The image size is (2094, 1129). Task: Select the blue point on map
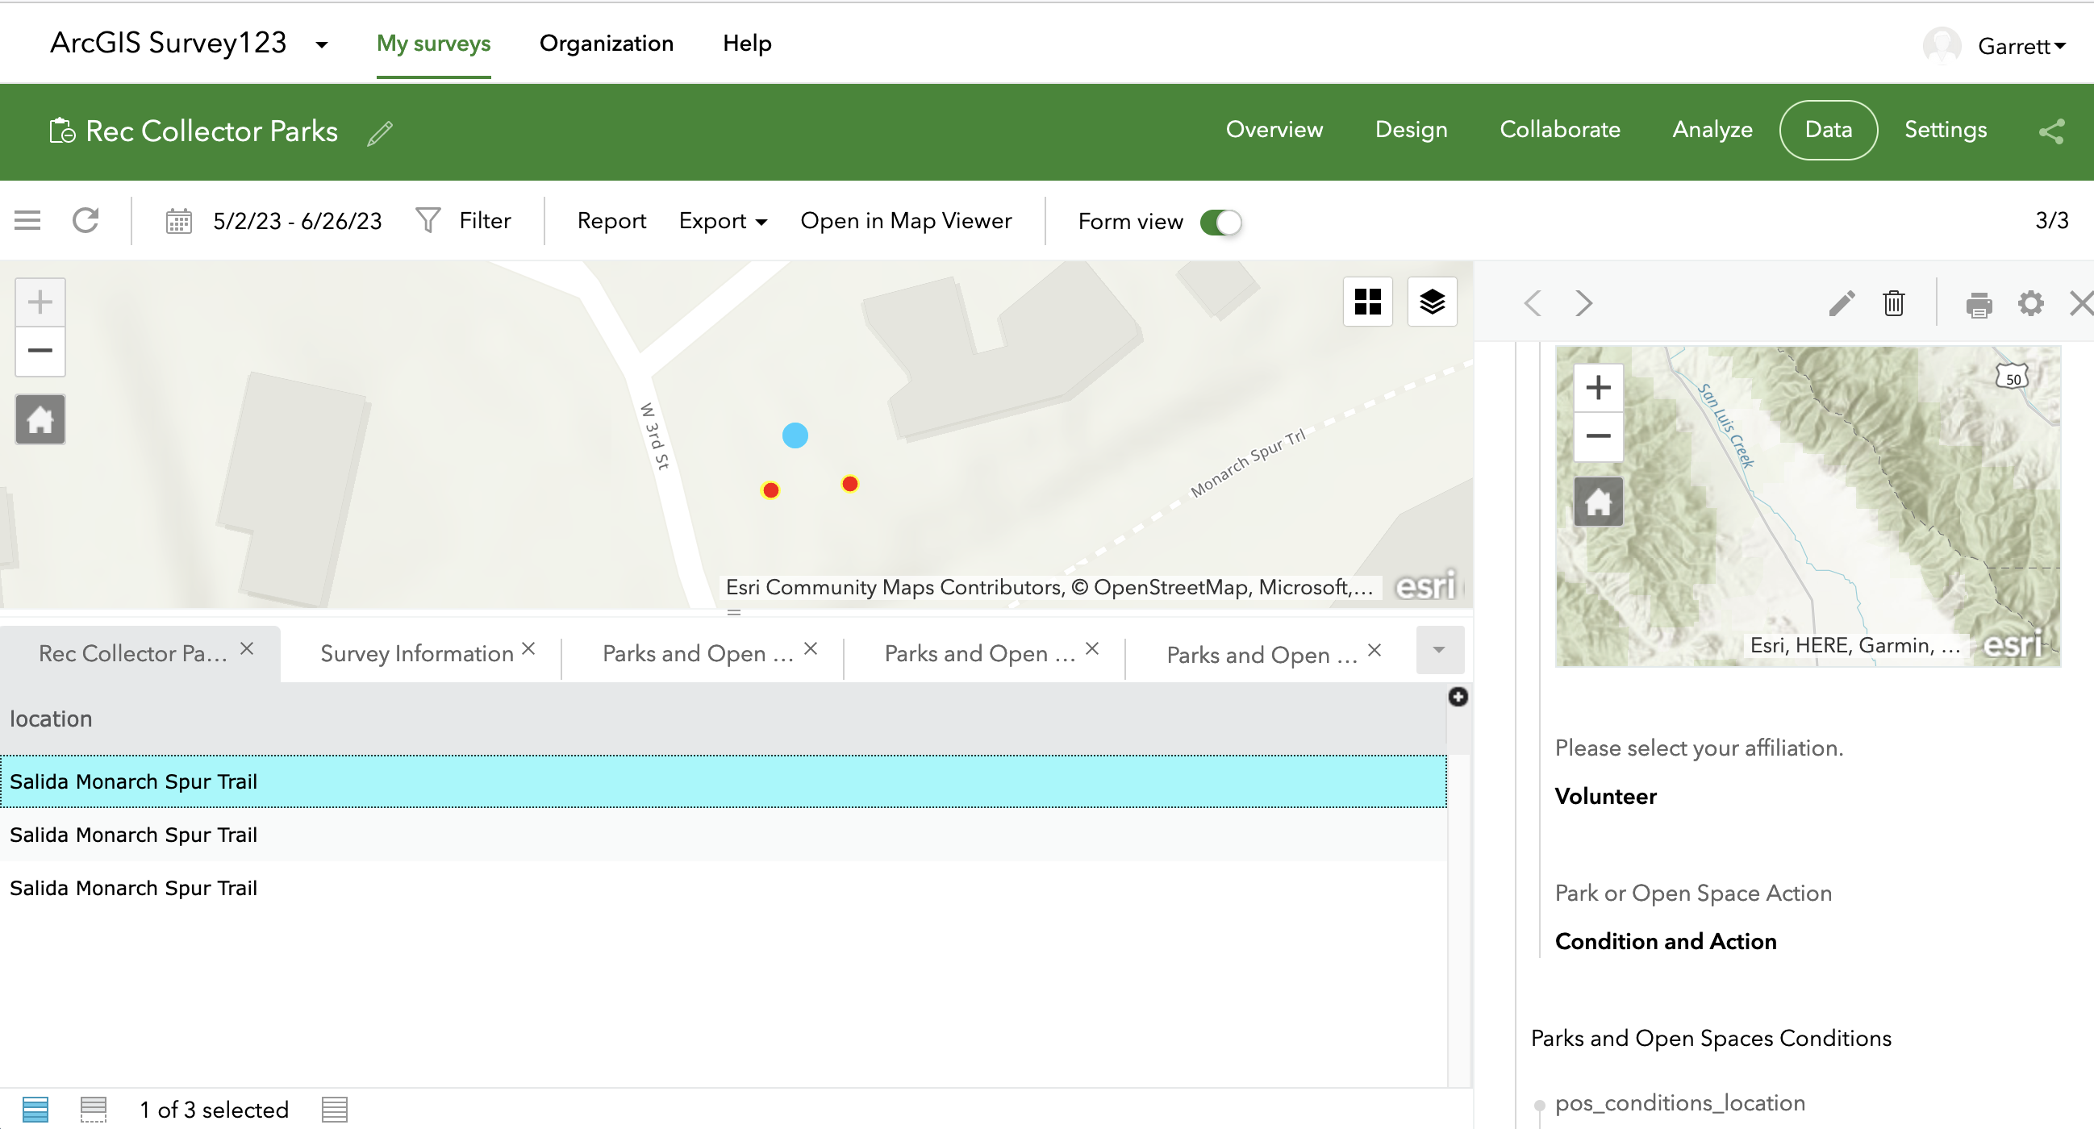(795, 435)
